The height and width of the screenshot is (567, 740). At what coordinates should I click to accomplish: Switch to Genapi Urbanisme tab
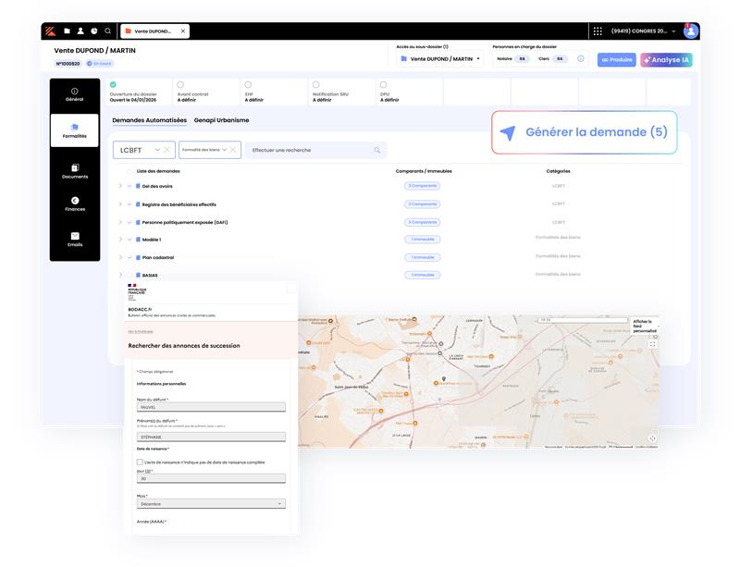(221, 120)
